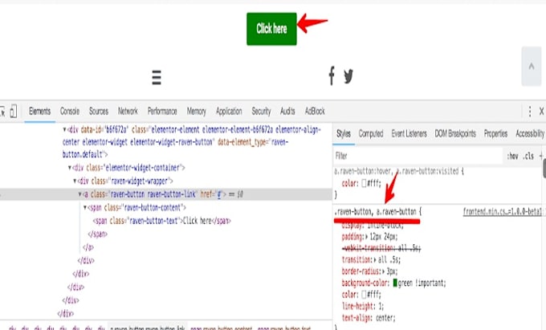Collapse the elementor-widget-container div node
This screenshot has height=330, width=546.
tap(70, 168)
